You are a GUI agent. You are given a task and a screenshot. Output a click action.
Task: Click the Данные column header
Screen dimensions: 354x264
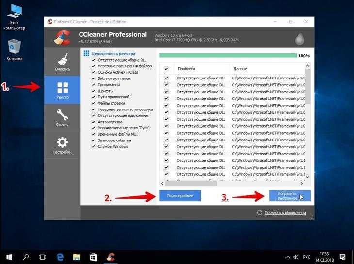click(267, 69)
